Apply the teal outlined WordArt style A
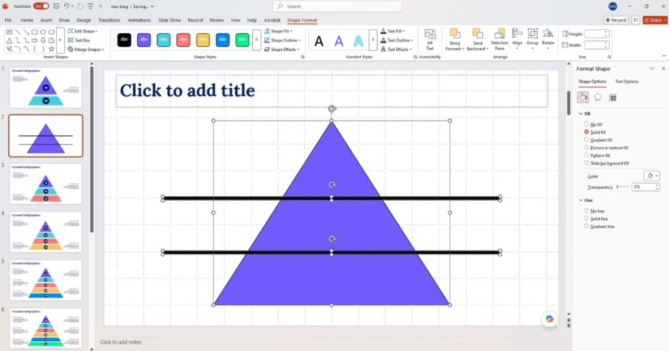Screen dimensions: 669x351 (x=359, y=41)
